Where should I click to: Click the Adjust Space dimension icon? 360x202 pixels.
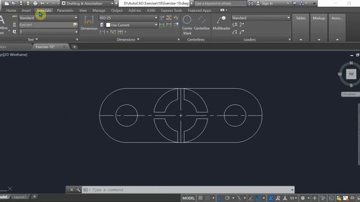(169, 17)
